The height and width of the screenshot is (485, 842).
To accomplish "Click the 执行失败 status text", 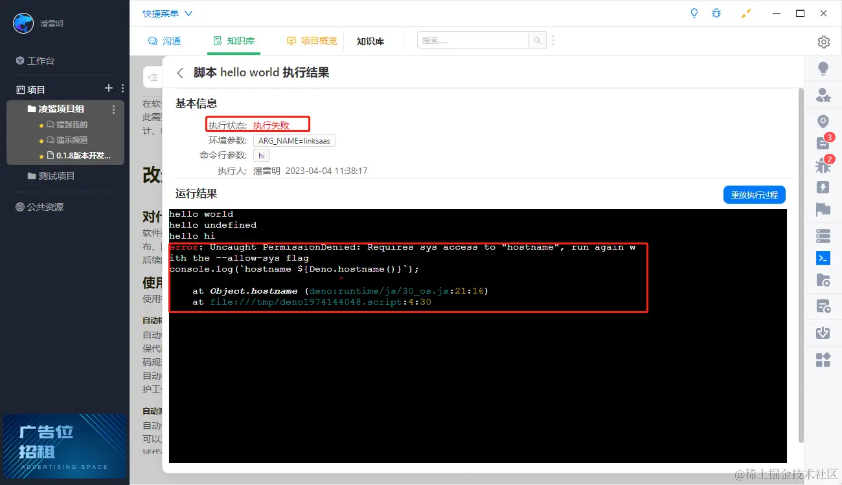I will pyautogui.click(x=271, y=125).
